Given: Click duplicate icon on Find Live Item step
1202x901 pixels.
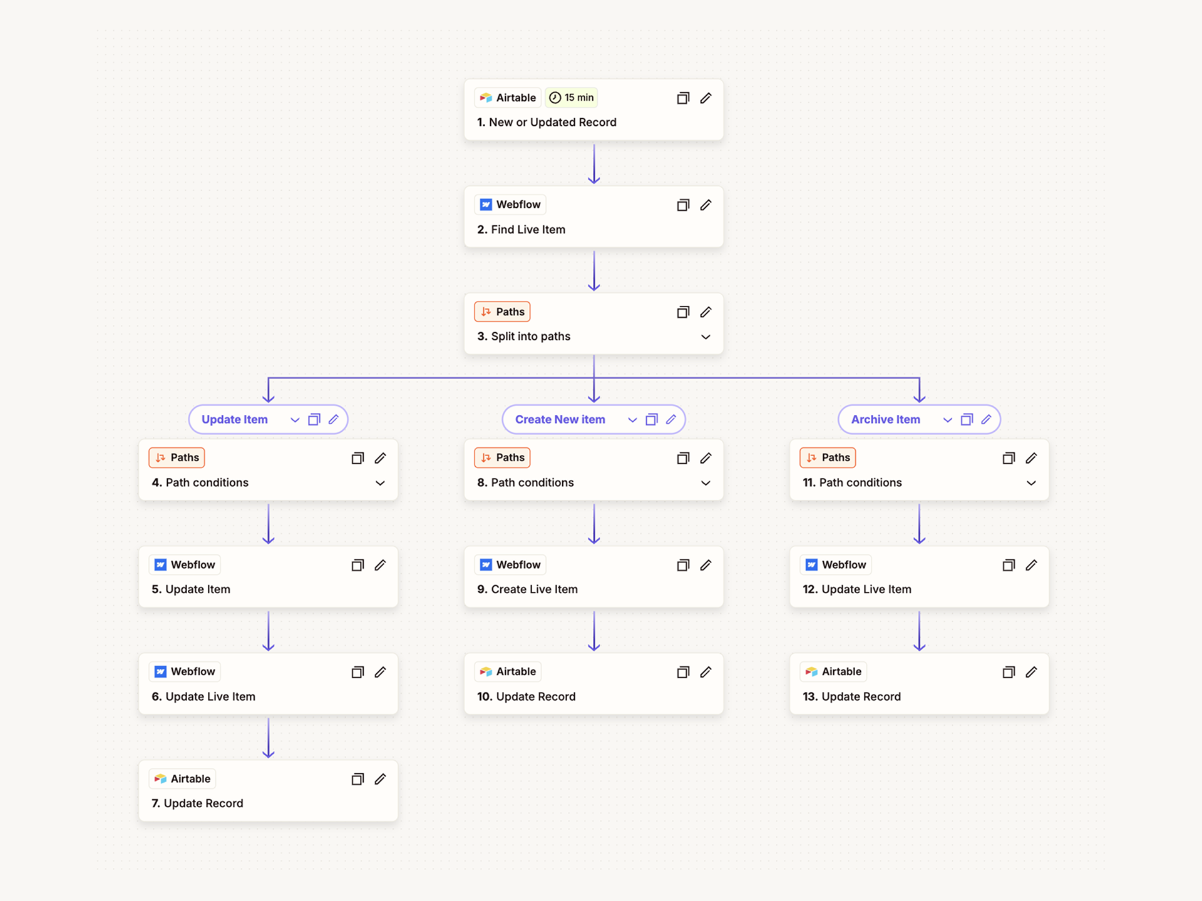Looking at the screenshot, I should [683, 205].
